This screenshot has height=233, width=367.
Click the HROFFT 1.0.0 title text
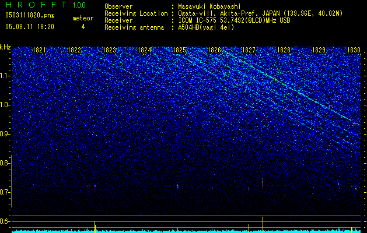46,5
